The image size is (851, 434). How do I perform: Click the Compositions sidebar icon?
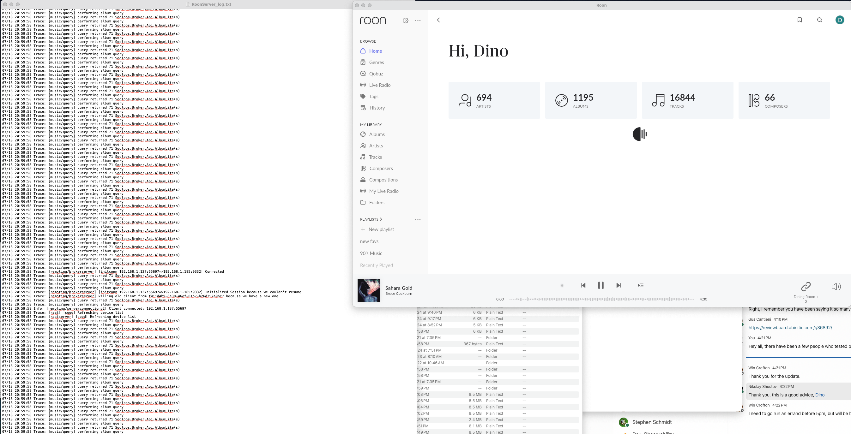pyautogui.click(x=363, y=180)
